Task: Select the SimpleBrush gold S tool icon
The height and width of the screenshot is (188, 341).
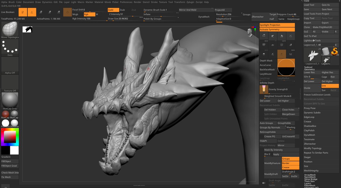Action: click(x=334, y=52)
